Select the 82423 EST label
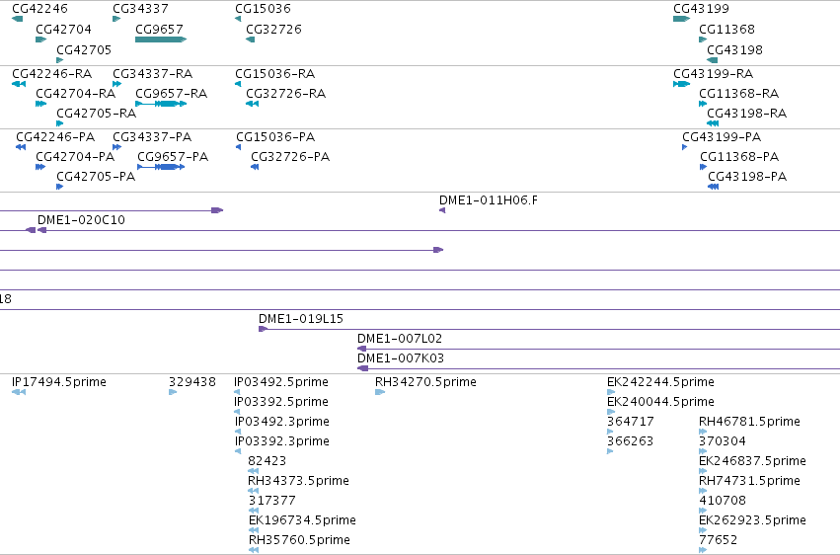Viewport: 840px width, 555px height. [267, 461]
